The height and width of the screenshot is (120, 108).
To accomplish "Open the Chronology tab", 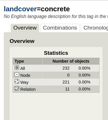I will (94, 28).
